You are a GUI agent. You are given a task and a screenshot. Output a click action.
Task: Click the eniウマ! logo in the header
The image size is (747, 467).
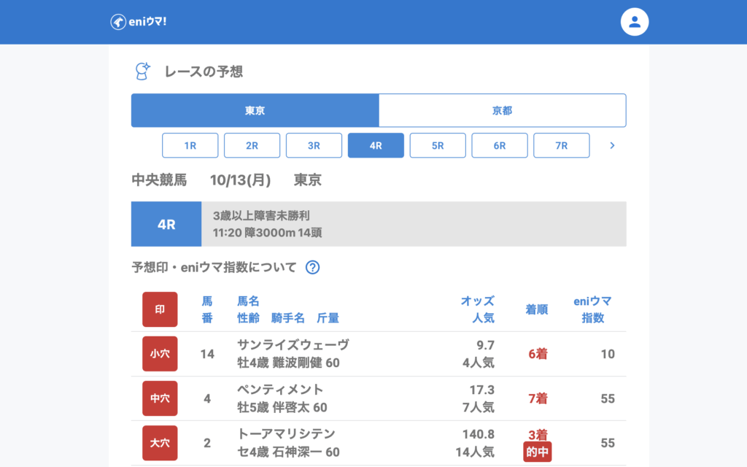point(139,22)
